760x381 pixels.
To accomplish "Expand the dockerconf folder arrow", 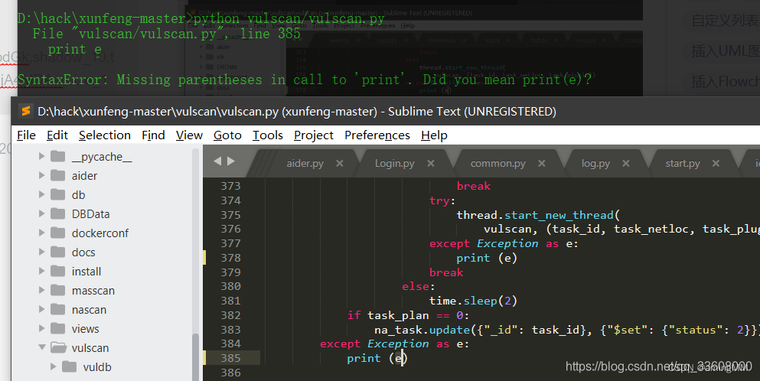I will click(x=41, y=233).
